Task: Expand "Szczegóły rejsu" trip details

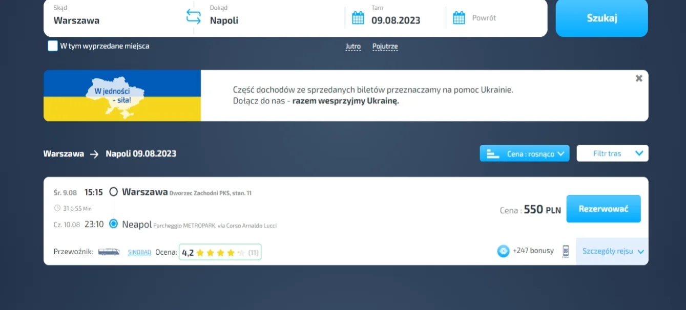Action: click(x=612, y=251)
